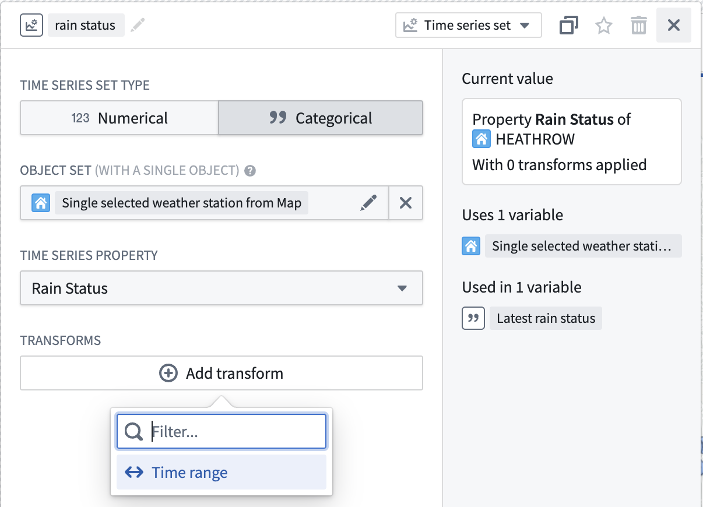Delete the variable using trash icon
The image size is (703, 507).
click(639, 26)
